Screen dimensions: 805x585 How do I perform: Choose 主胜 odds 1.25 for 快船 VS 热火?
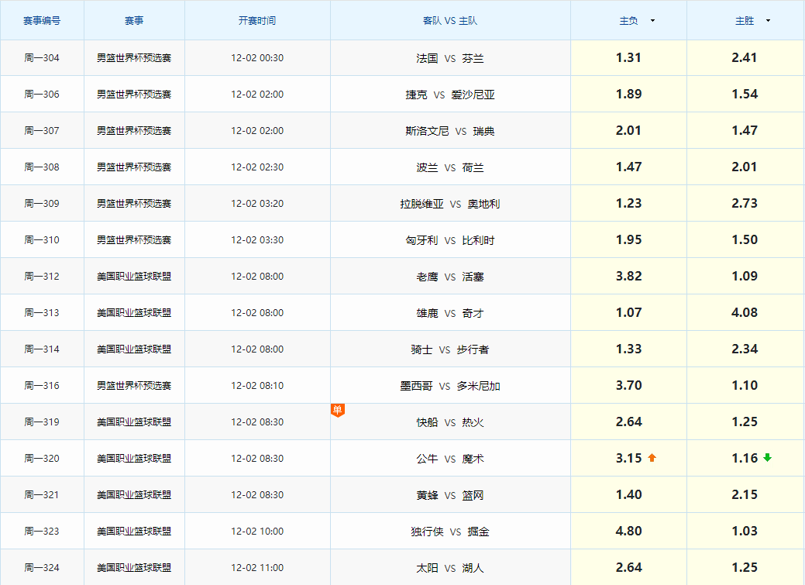tap(745, 422)
